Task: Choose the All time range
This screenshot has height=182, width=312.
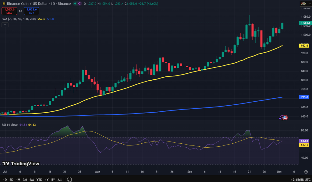Action: click(x=60, y=179)
